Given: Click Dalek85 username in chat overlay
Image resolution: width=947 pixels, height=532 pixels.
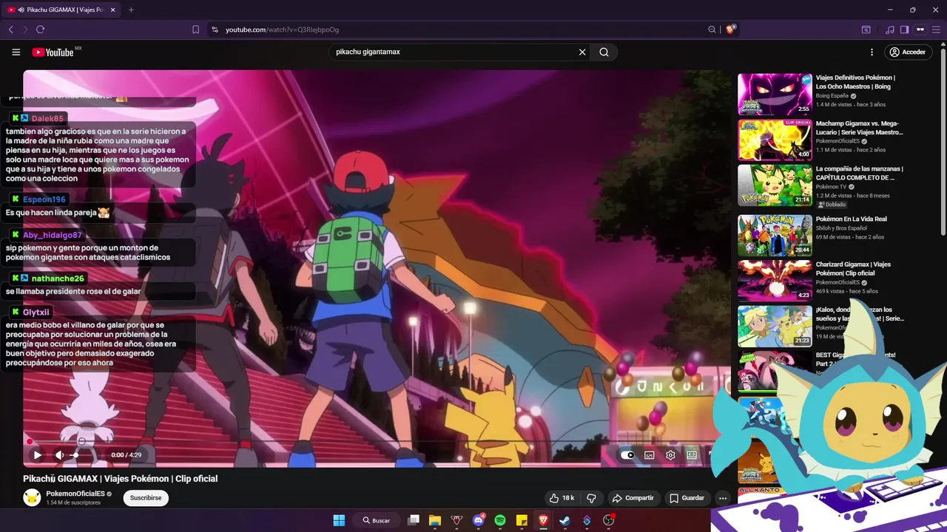Looking at the screenshot, I should point(47,118).
